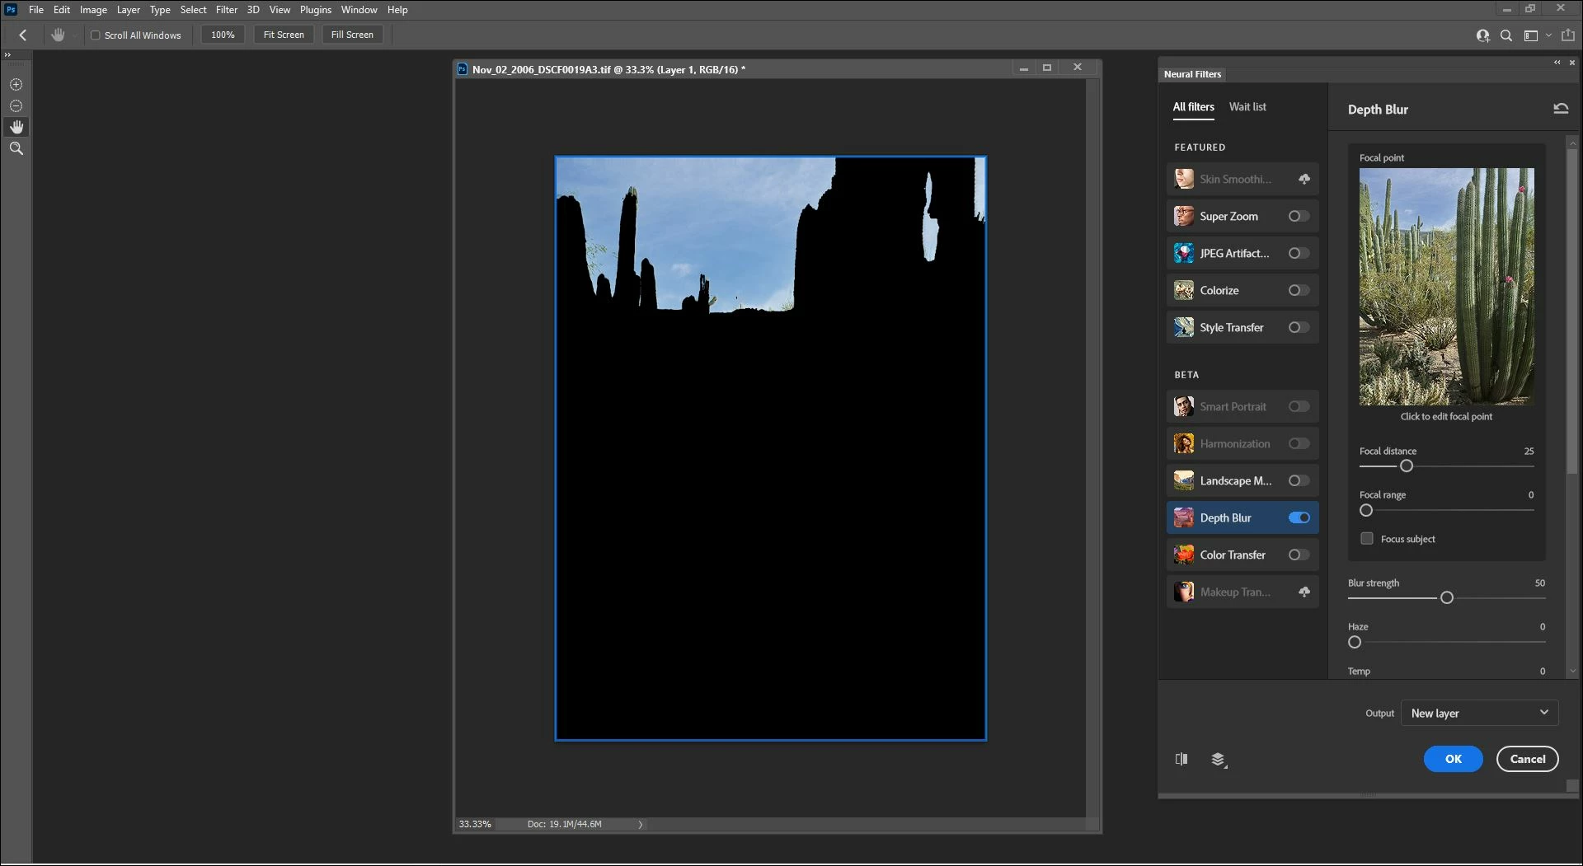Switch to the Wait list tab
This screenshot has height=866, width=1583.
click(1247, 107)
